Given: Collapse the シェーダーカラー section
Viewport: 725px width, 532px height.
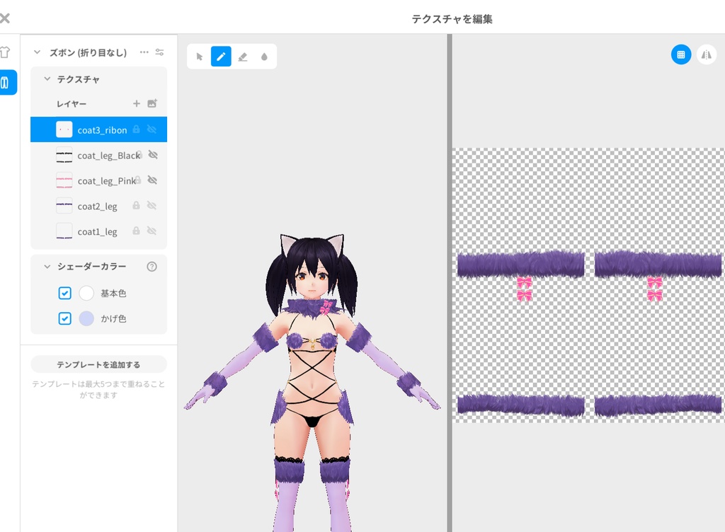Looking at the screenshot, I should click(47, 267).
